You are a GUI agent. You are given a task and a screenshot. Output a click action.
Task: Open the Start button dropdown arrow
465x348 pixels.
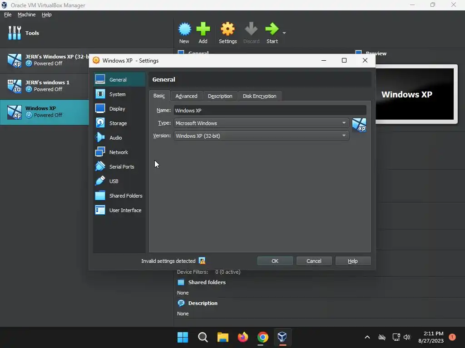[x=284, y=33]
